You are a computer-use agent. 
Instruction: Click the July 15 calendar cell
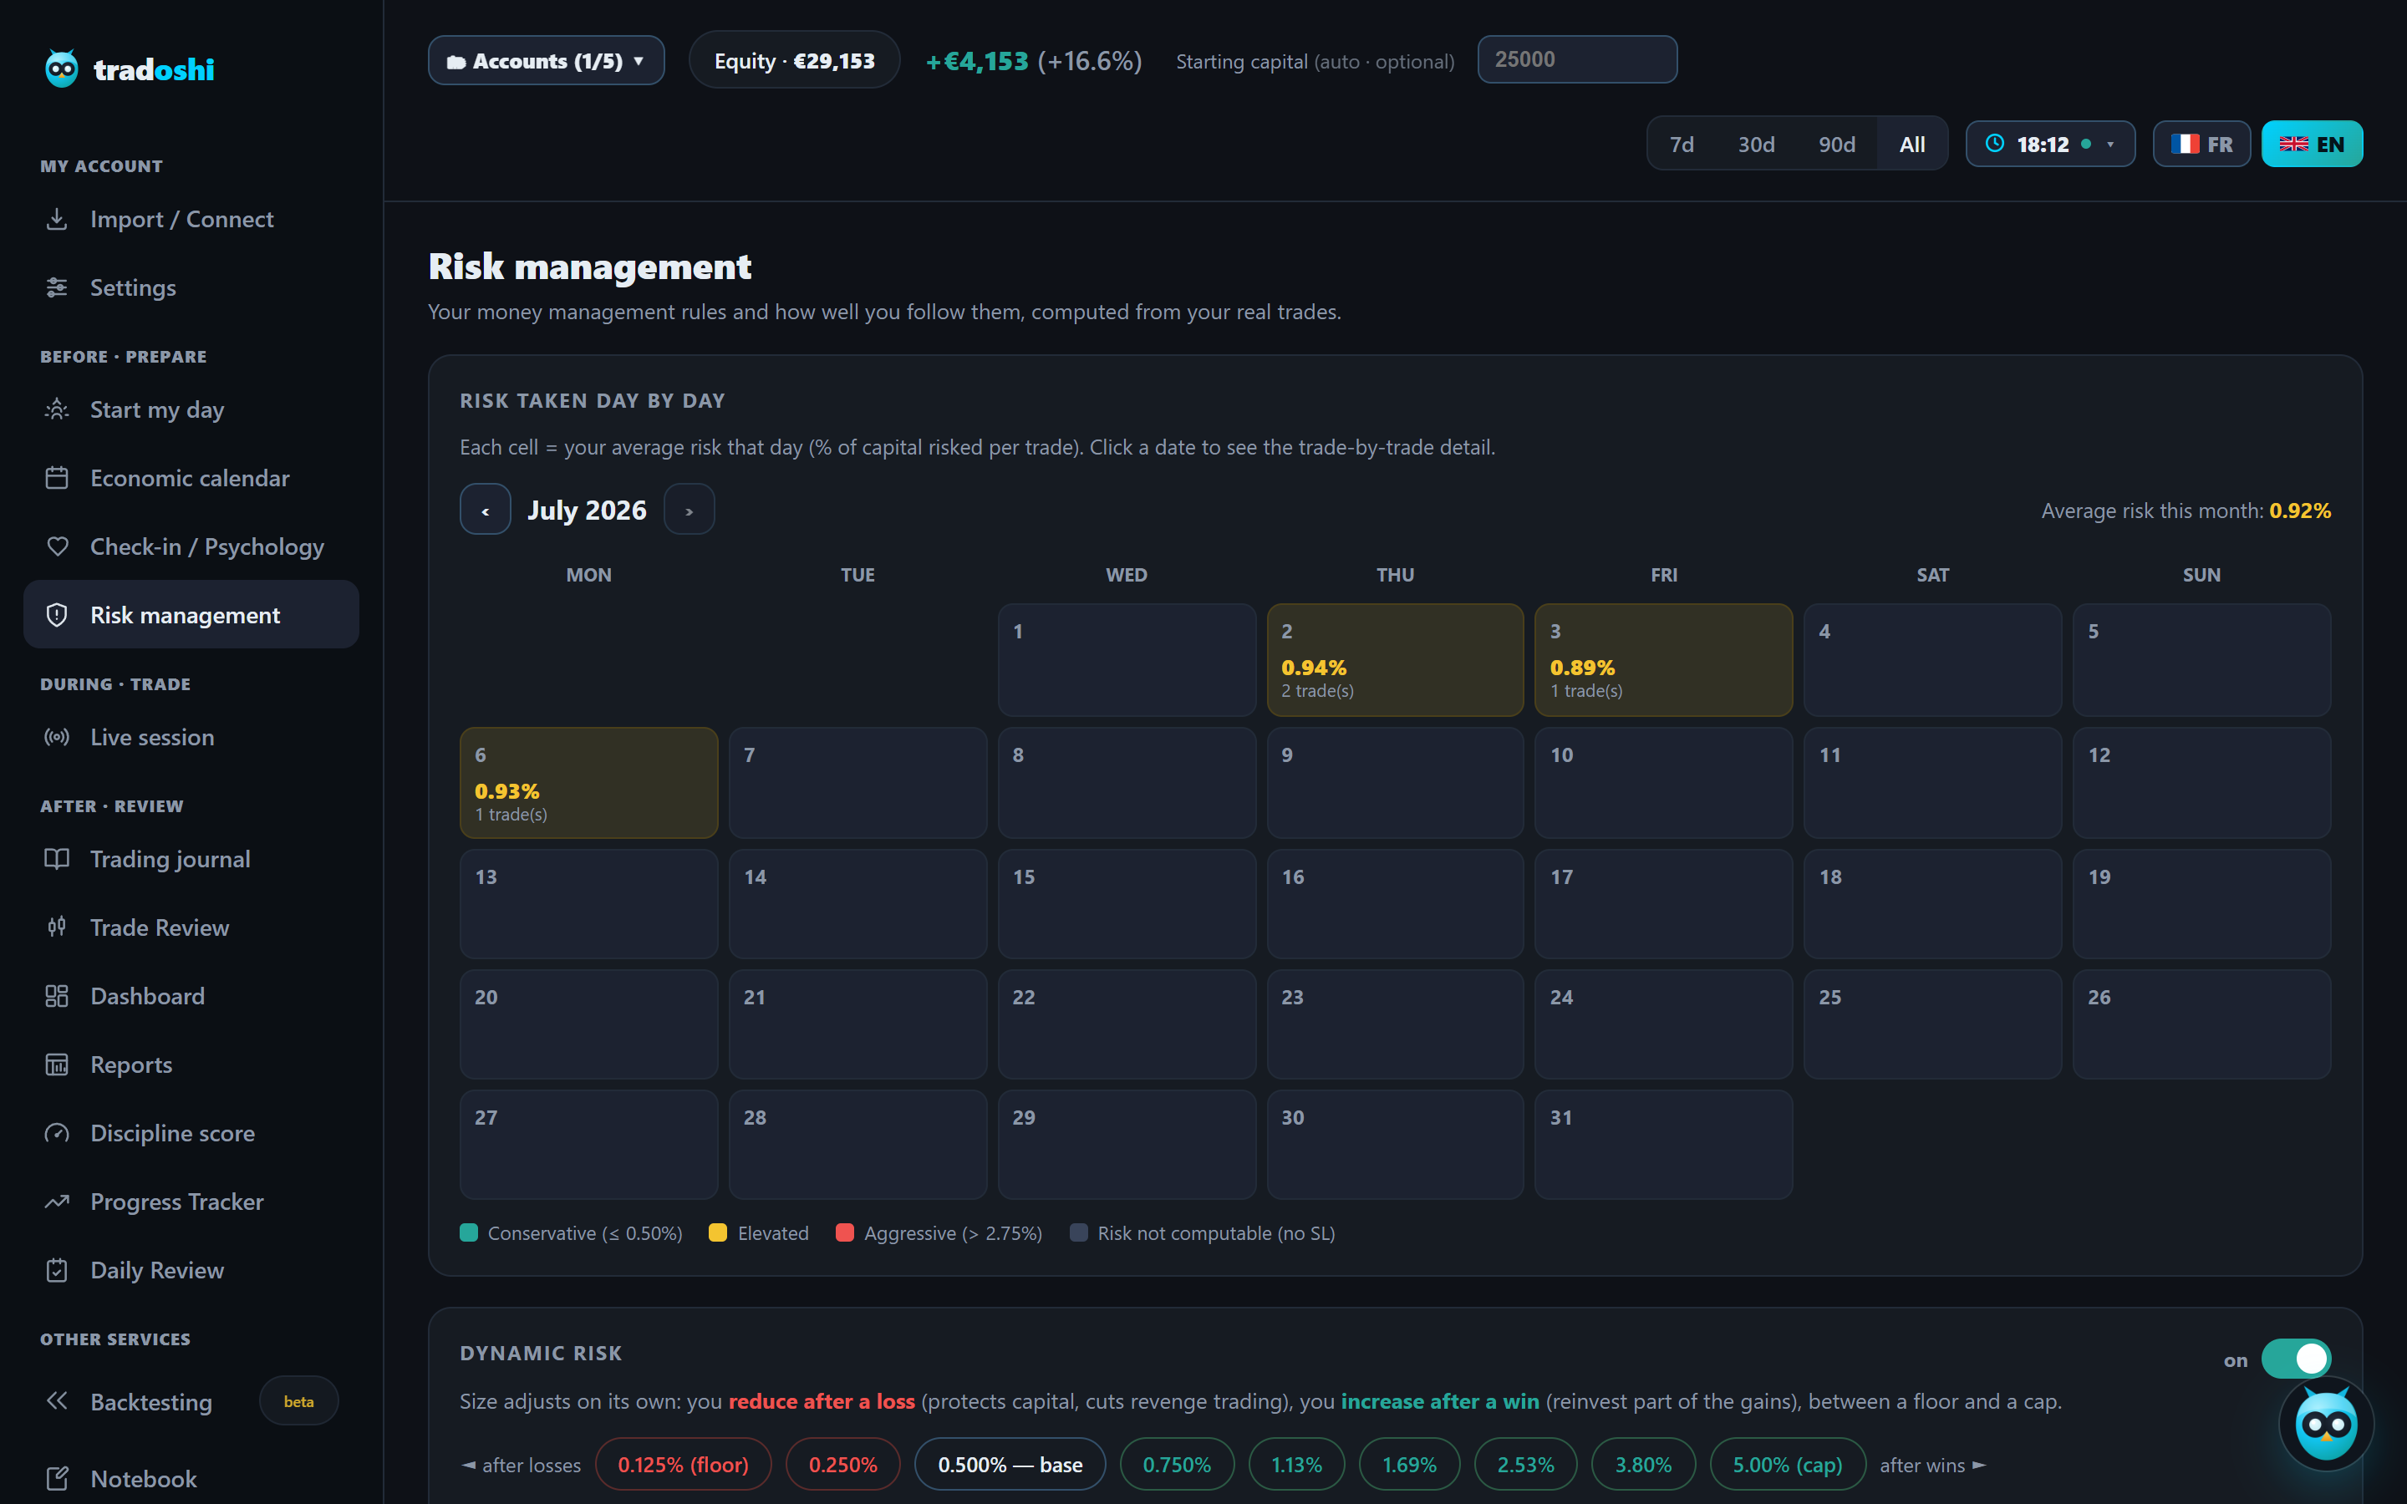[1126, 903]
